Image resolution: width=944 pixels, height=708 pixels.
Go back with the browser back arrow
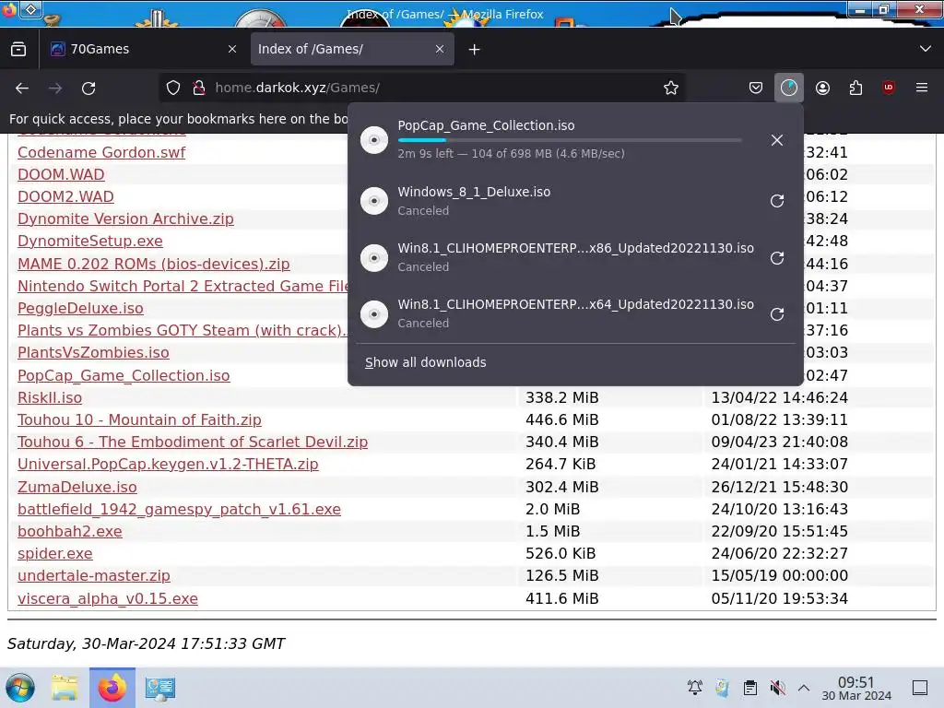coord(22,88)
